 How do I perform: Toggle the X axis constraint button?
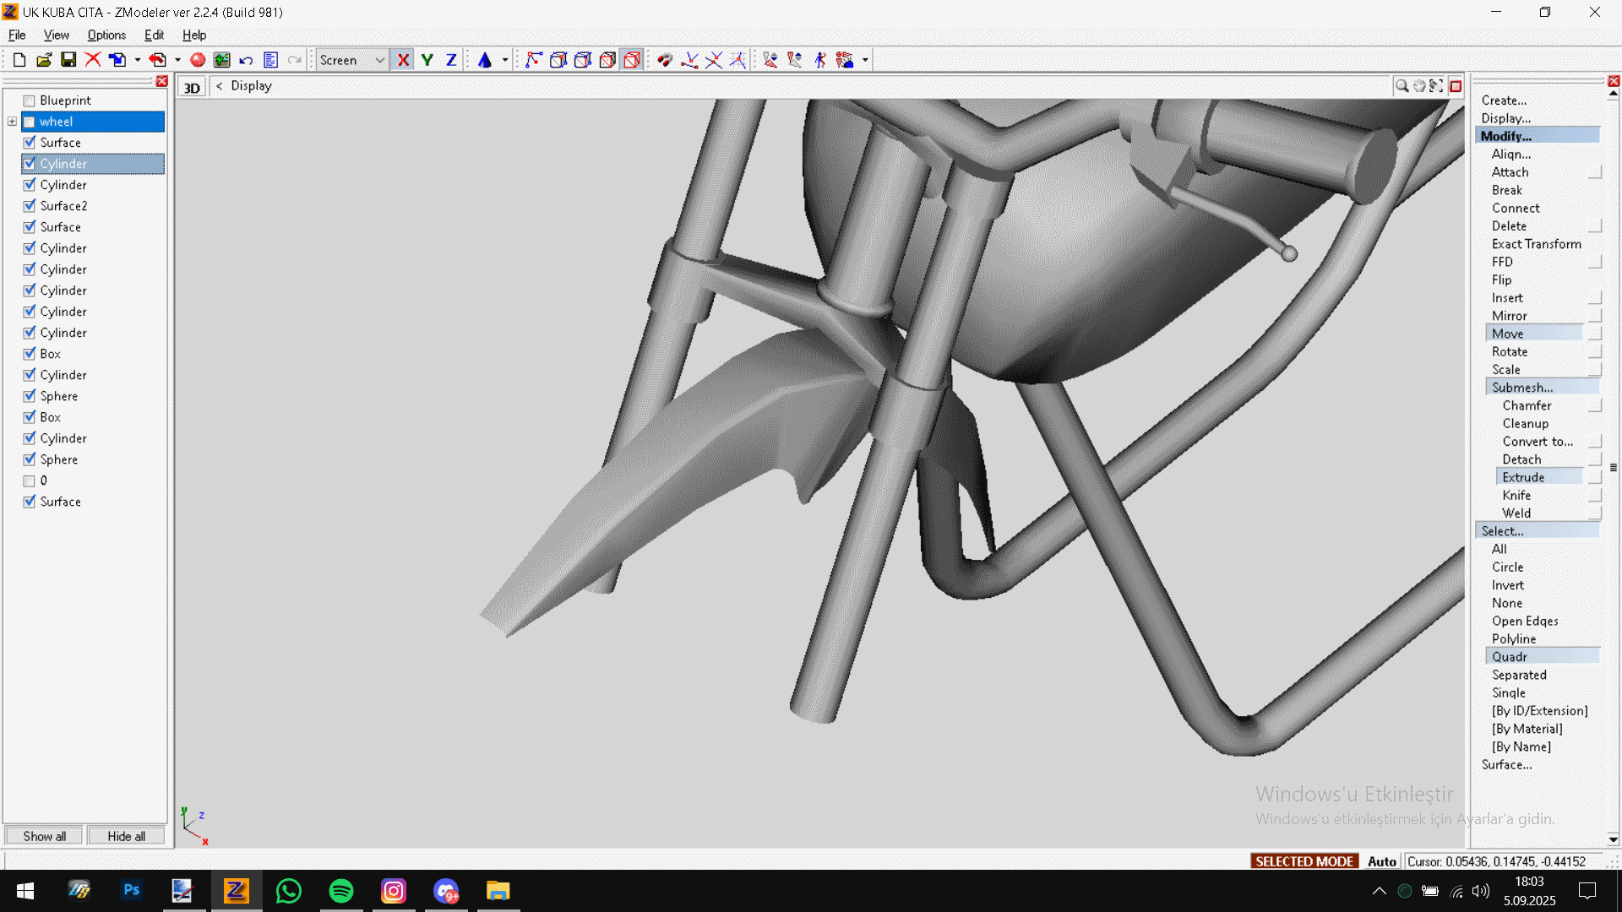[403, 60]
